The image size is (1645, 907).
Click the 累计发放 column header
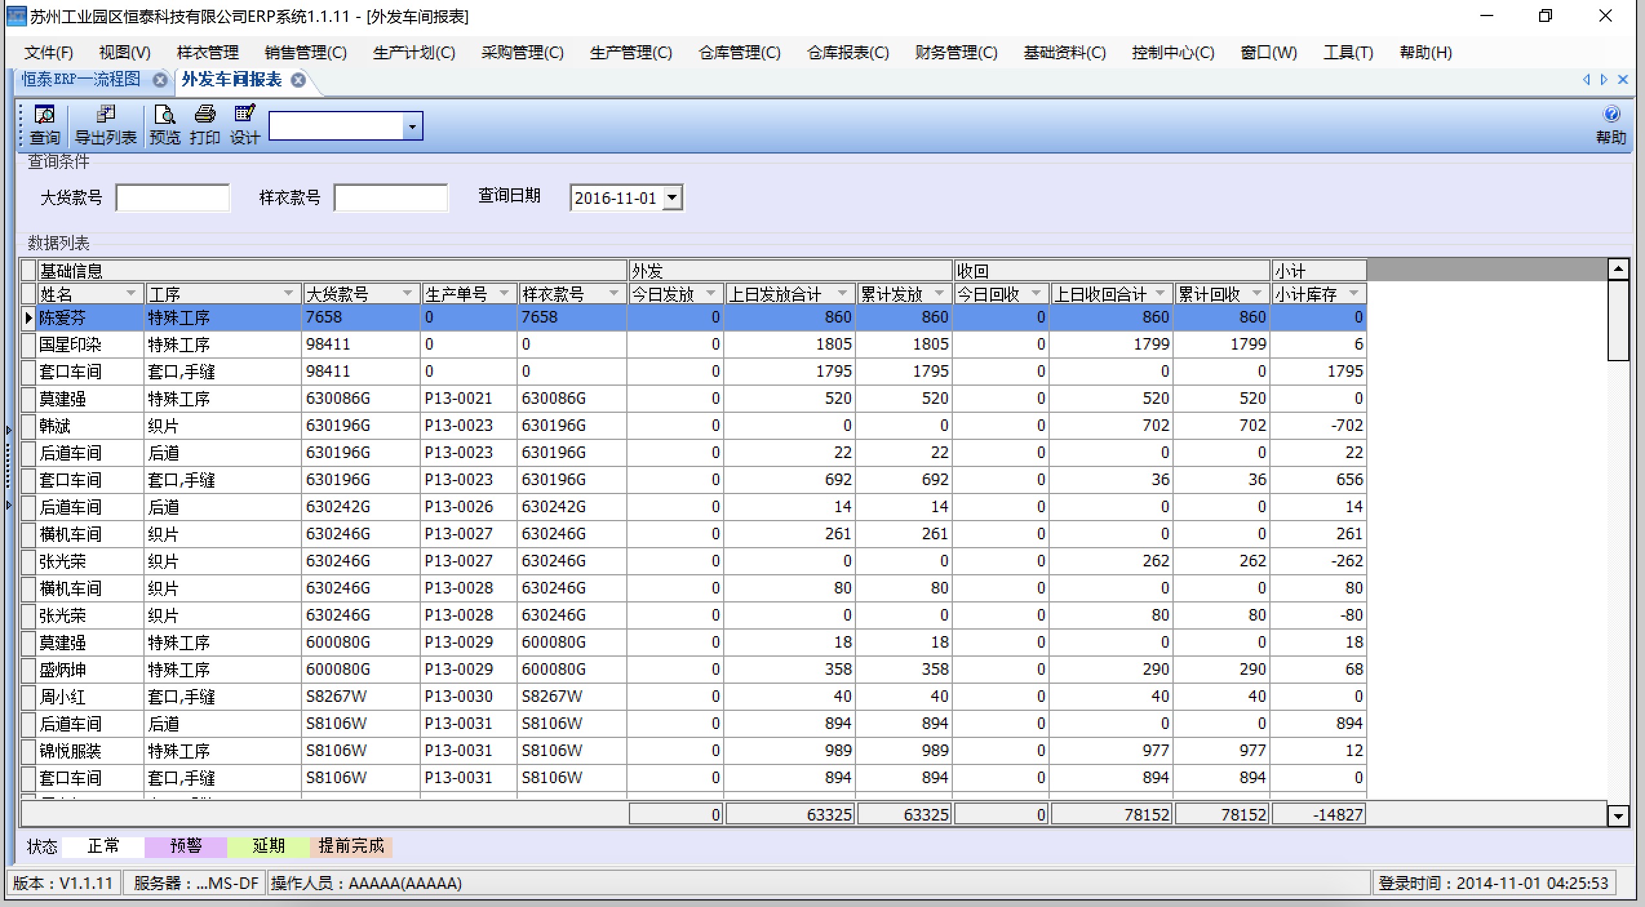[904, 294]
